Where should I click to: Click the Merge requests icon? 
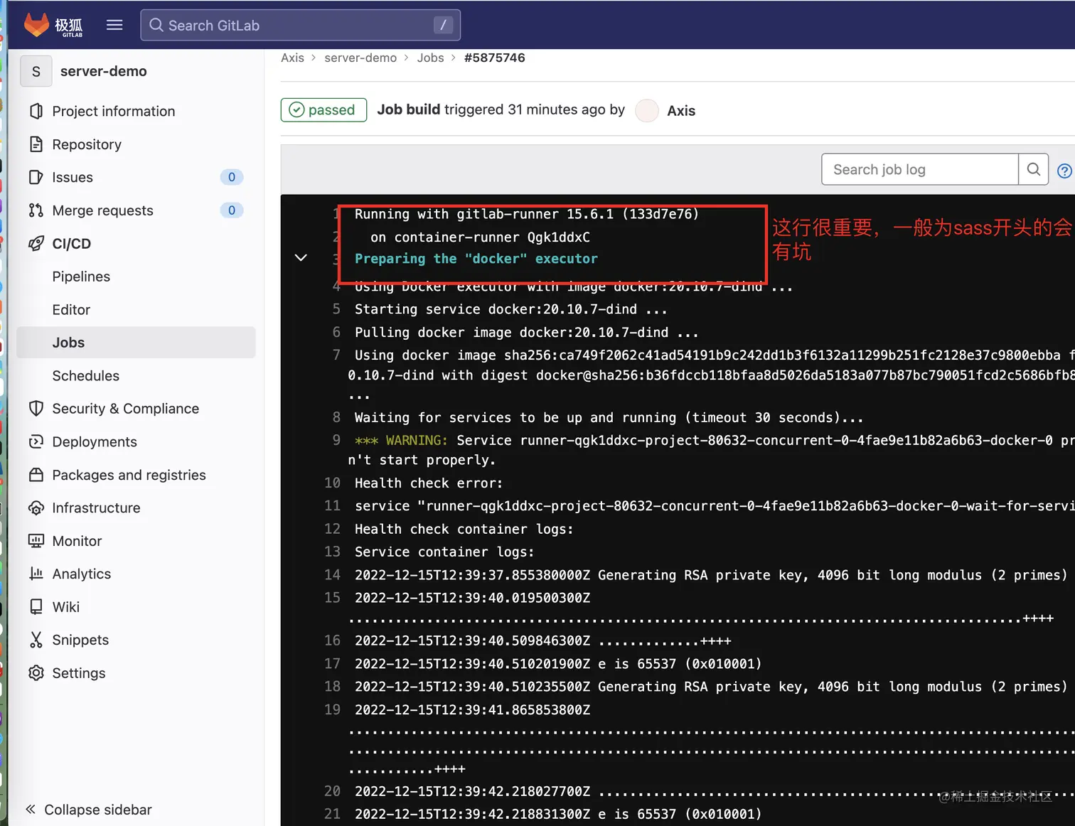(x=36, y=210)
